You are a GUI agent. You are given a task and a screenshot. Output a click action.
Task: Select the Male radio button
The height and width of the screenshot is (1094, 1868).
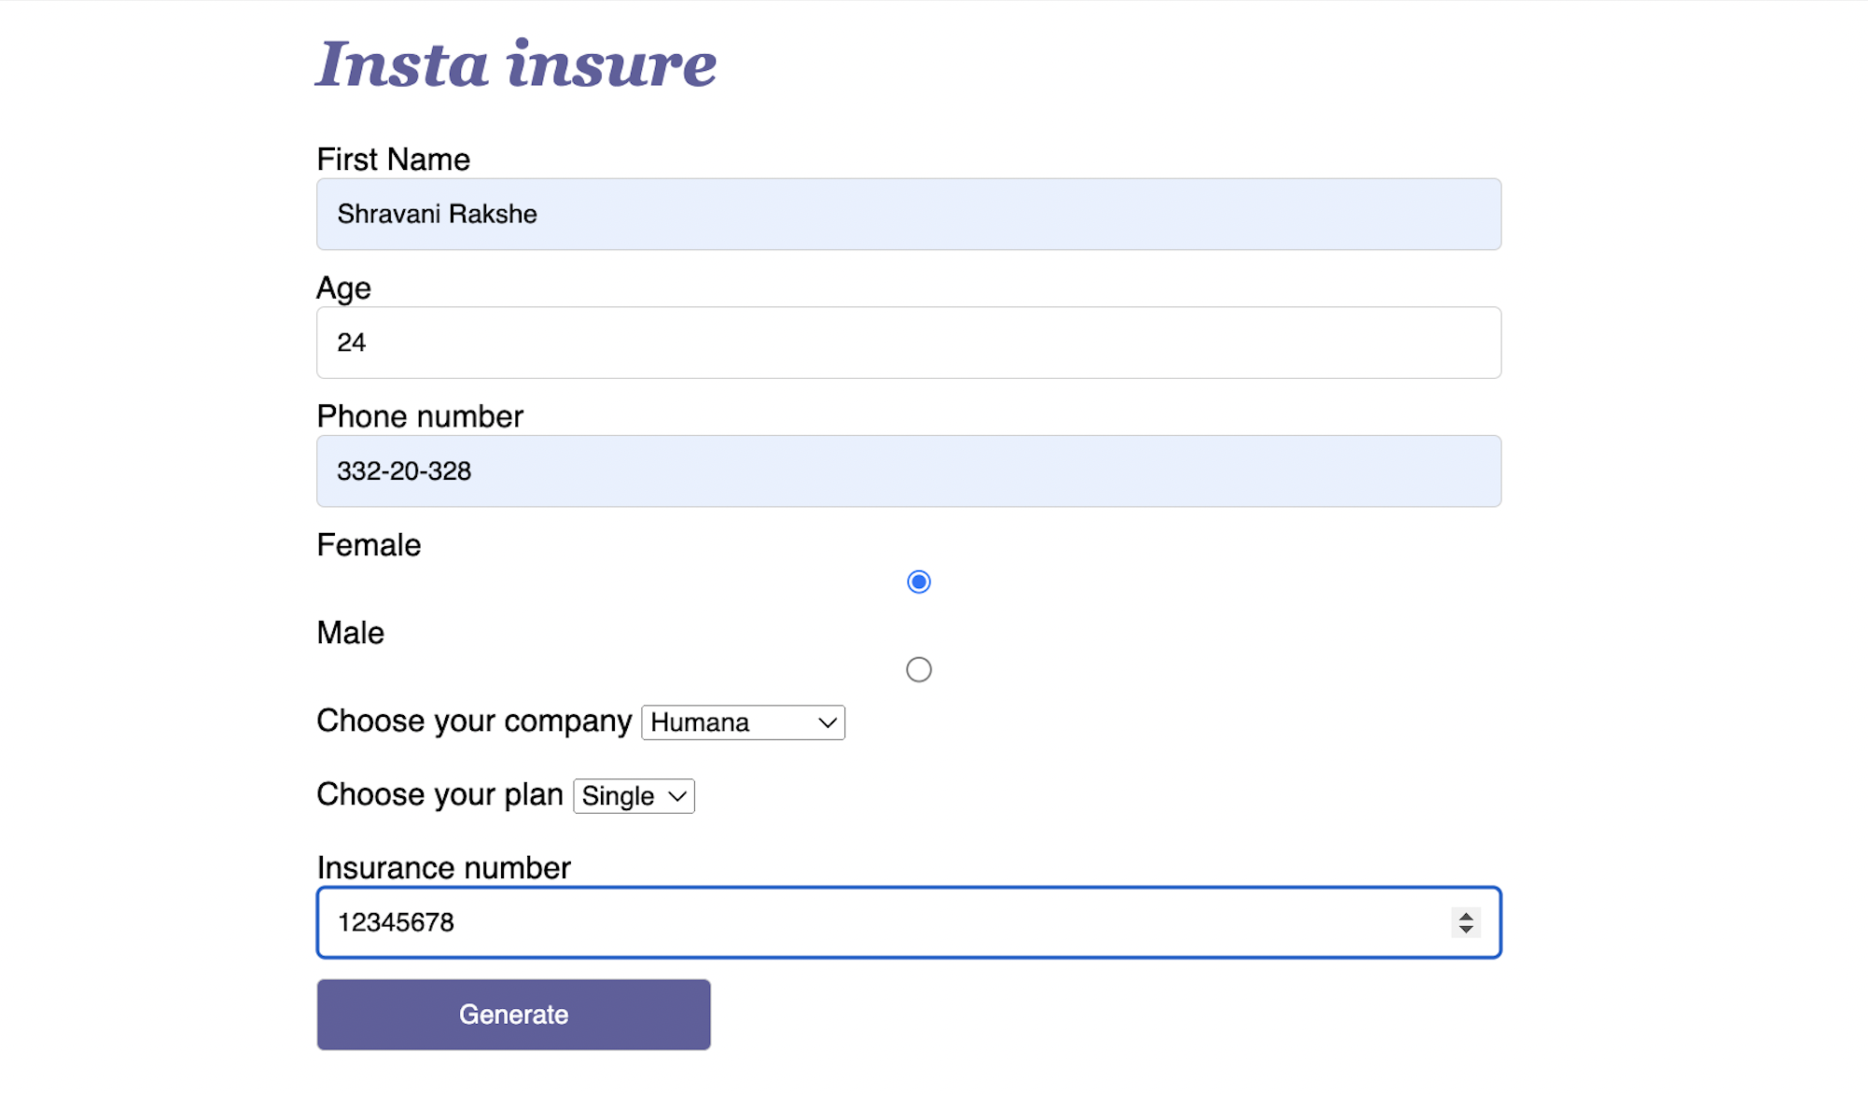pyautogui.click(x=918, y=670)
